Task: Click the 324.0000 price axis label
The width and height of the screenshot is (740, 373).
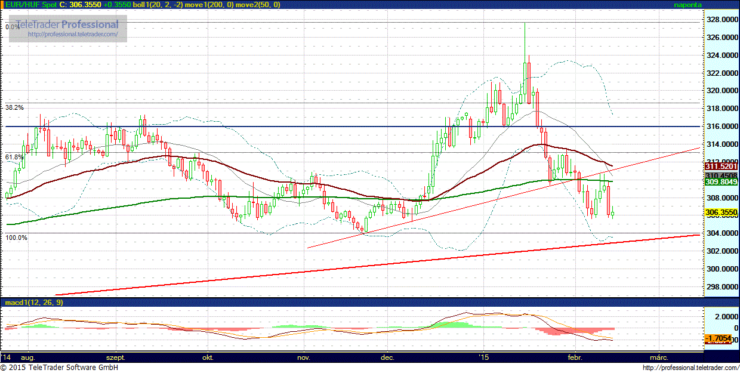Action: [x=721, y=56]
